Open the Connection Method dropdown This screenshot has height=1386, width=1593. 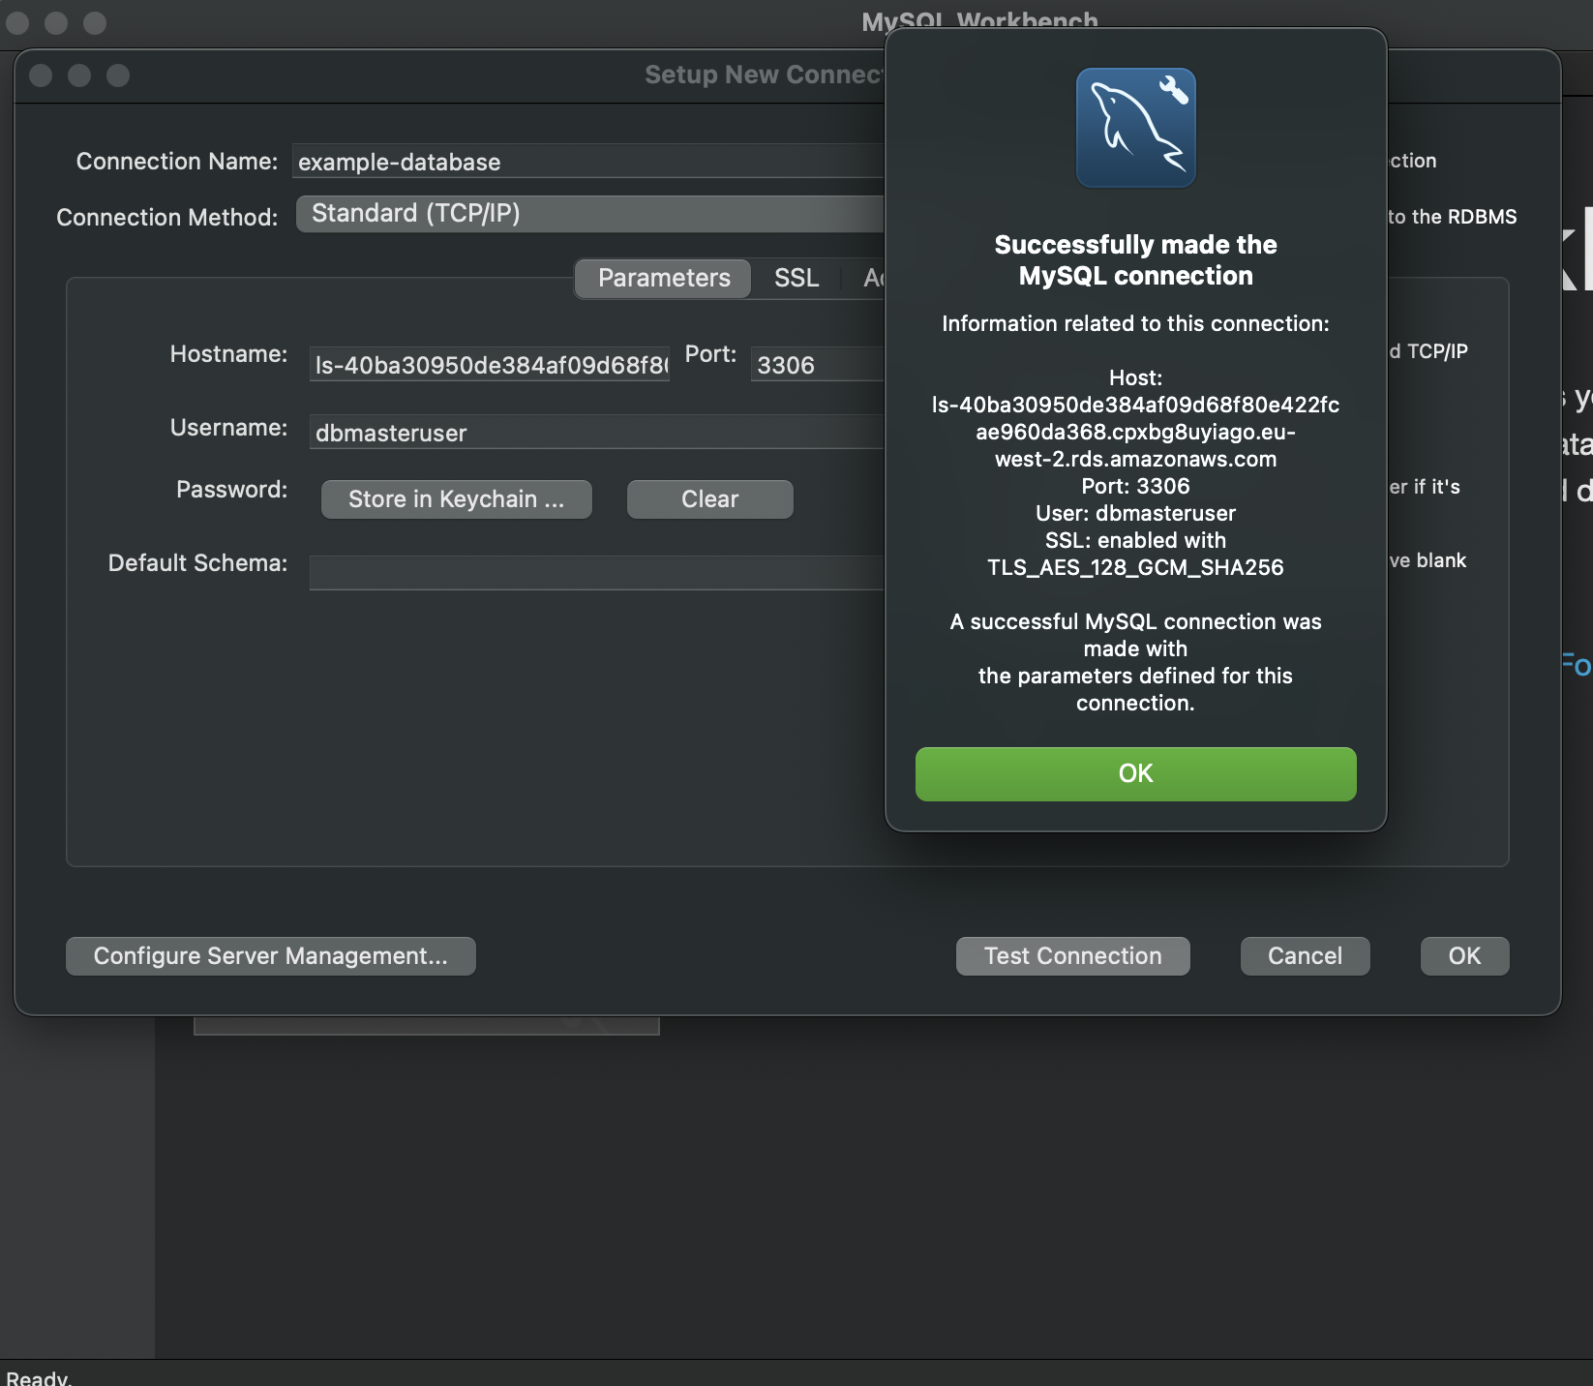590,214
